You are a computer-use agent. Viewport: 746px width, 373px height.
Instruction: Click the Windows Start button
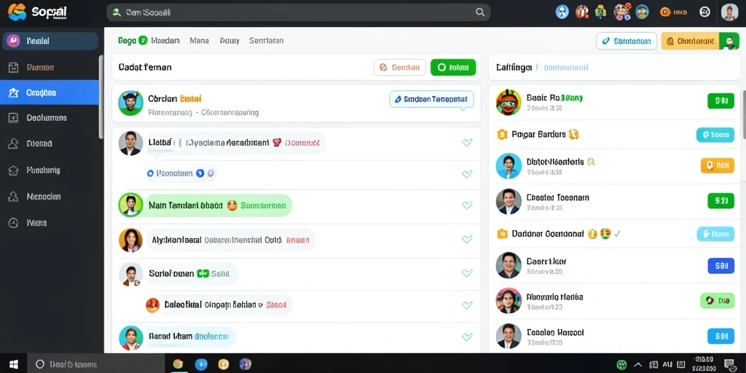click(13, 364)
